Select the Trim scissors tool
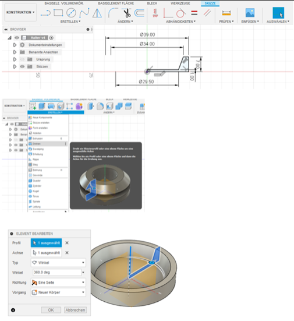This screenshot has height=321, width=294. click(x=127, y=13)
